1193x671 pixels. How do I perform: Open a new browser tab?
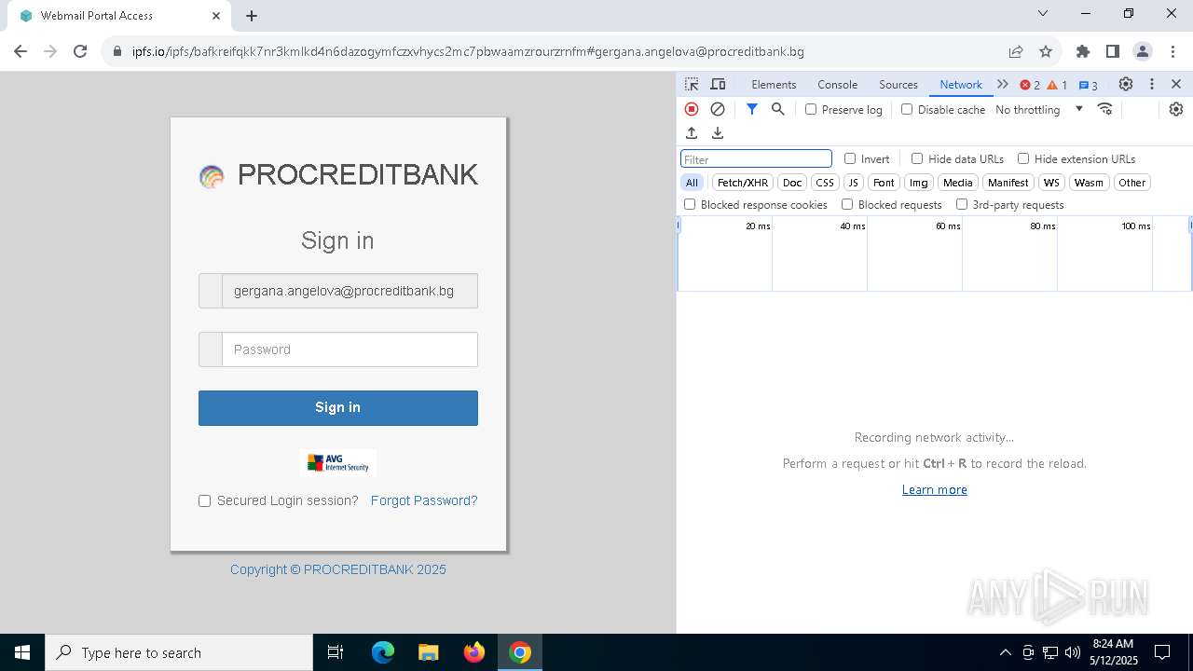click(252, 16)
